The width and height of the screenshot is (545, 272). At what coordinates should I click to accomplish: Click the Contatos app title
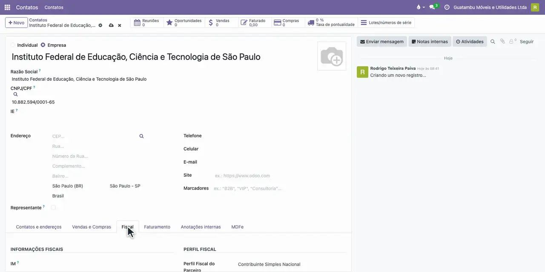pyautogui.click(x=27, y=7)
